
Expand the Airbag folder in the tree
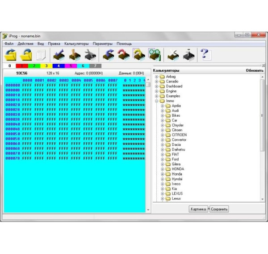[157, 77]
